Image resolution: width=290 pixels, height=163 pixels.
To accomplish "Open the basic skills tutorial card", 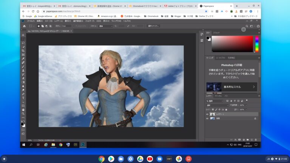I will click(x=232, y=87).
